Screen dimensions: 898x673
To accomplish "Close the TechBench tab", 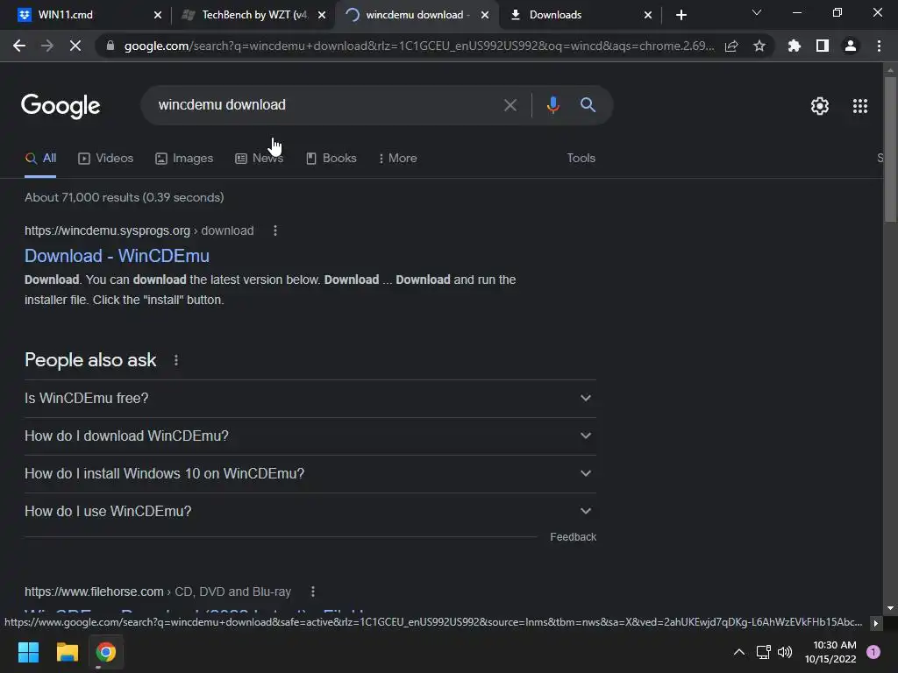I will [322, 15].
